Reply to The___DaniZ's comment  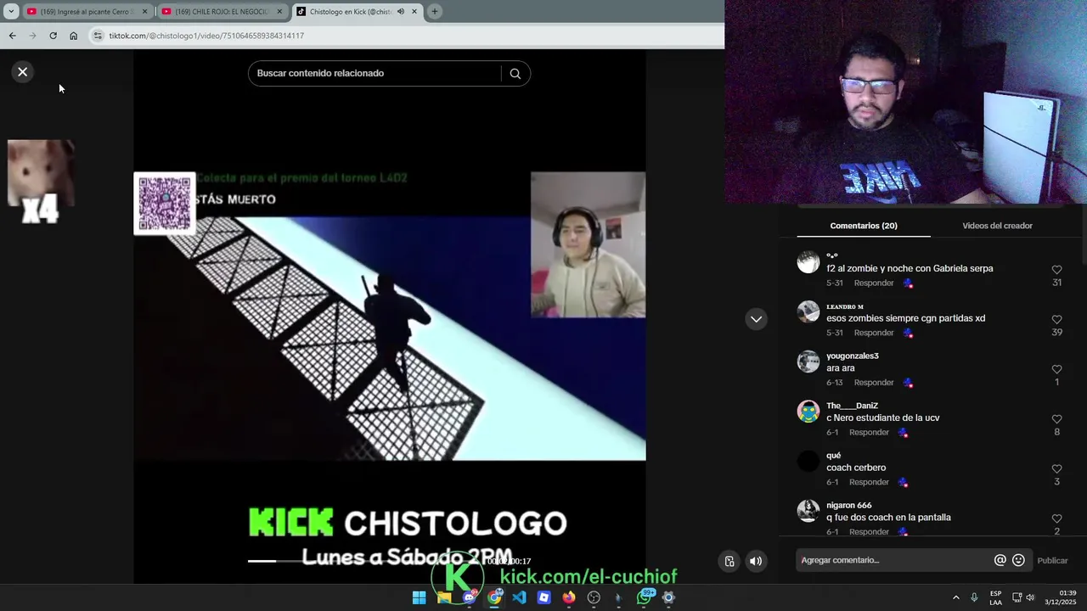coord(869,433)
